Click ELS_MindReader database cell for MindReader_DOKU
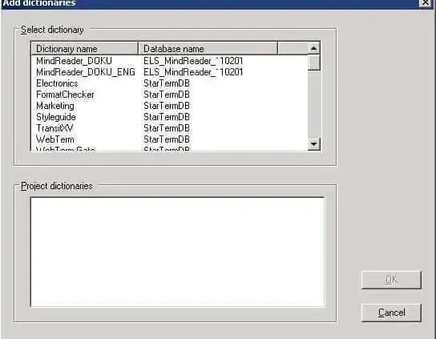The width and height of the screenshot is (436, 339). [x=193, y=61]
